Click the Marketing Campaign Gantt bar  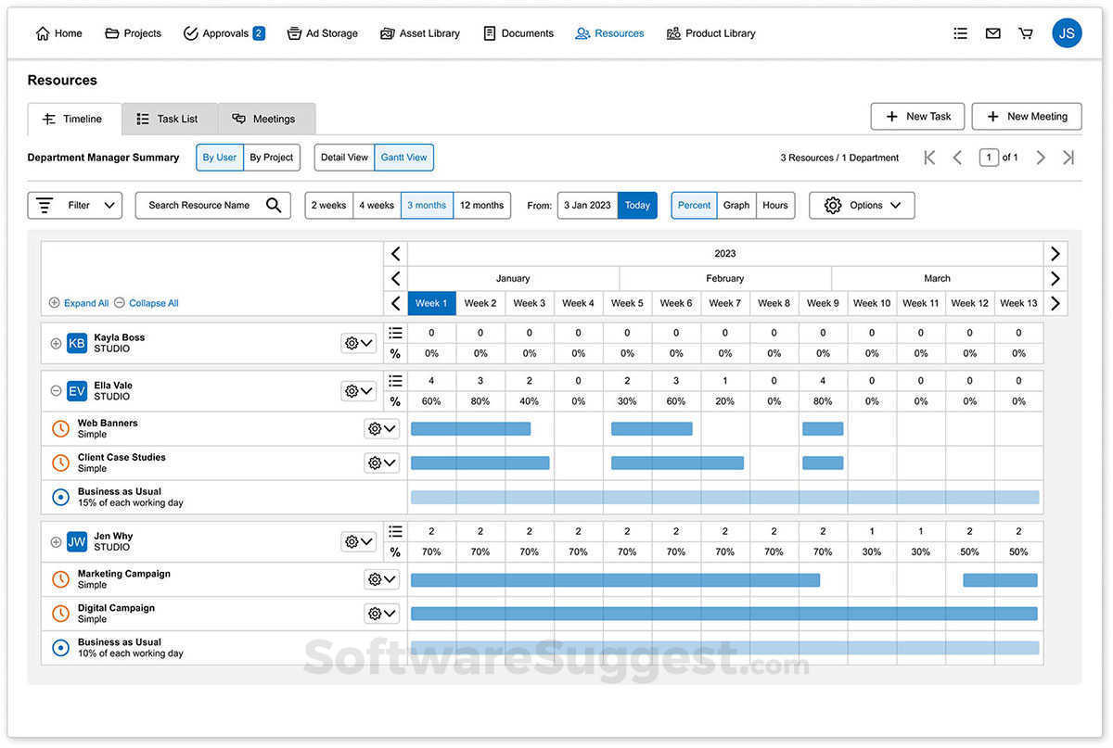click(x=615, y=580)
